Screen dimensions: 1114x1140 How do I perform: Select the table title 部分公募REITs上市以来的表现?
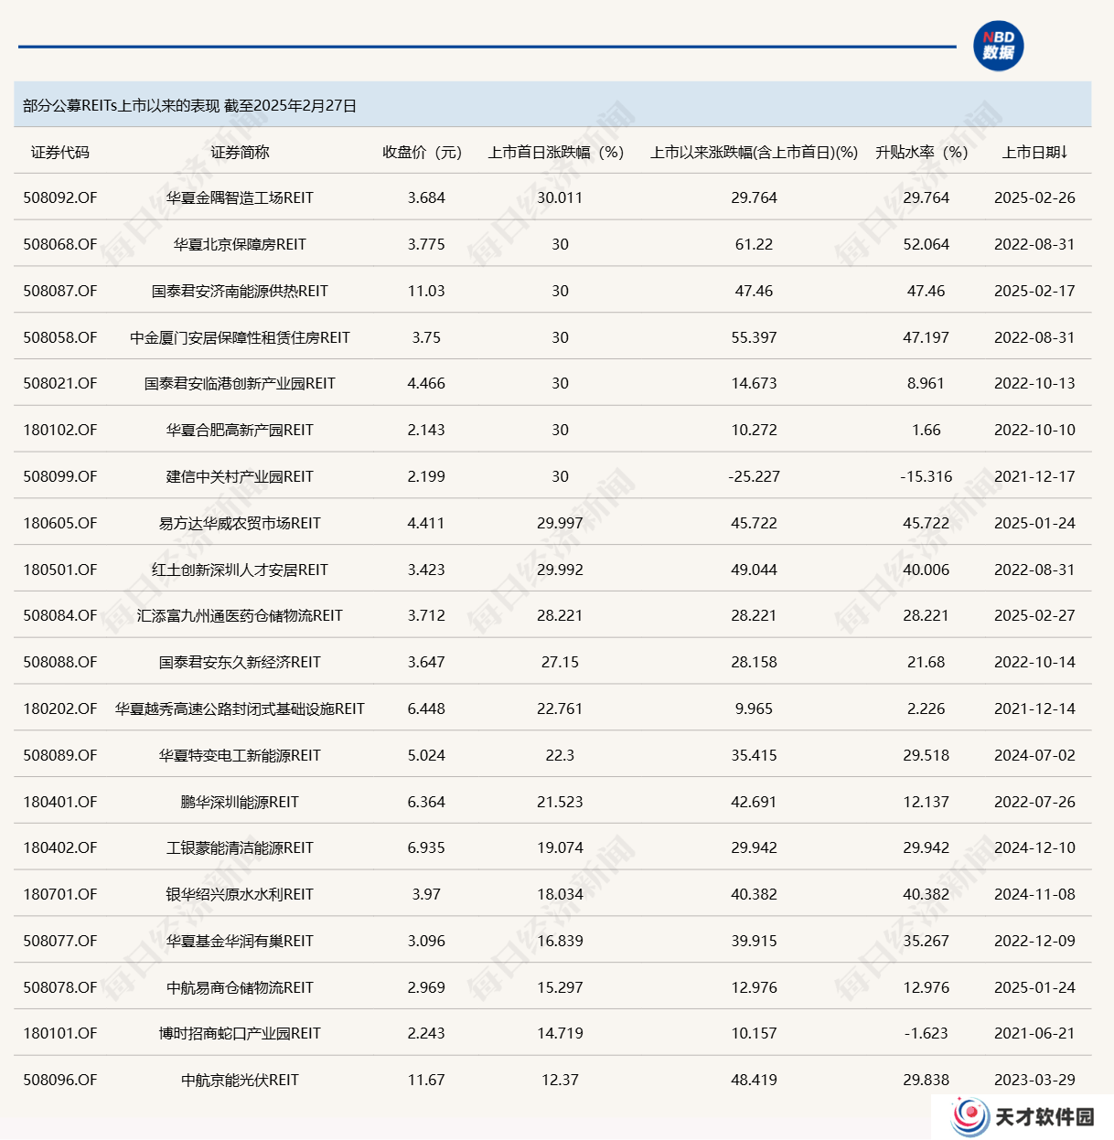coord(122,106)
